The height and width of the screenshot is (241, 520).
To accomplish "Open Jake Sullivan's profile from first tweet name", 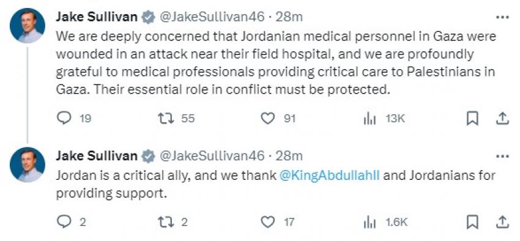I will point(97,17).
